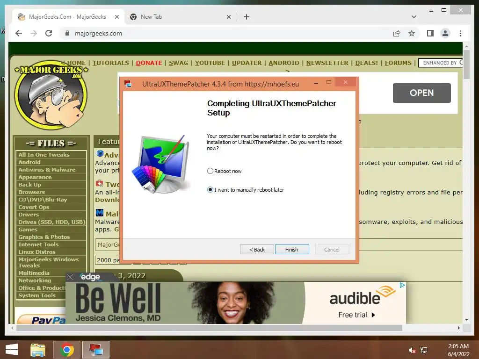
Task: Click the ENHANCED BY search field
Action: point(441,63)
